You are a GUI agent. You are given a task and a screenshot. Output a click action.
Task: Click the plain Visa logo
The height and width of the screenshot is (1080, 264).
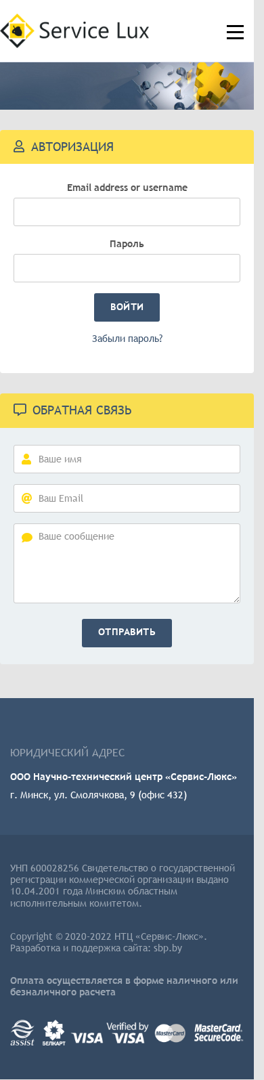[x=87, y=1038]
